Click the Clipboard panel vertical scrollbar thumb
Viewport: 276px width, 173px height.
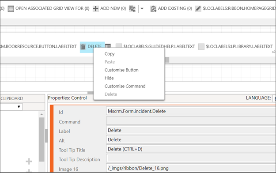tap(42, 139)
